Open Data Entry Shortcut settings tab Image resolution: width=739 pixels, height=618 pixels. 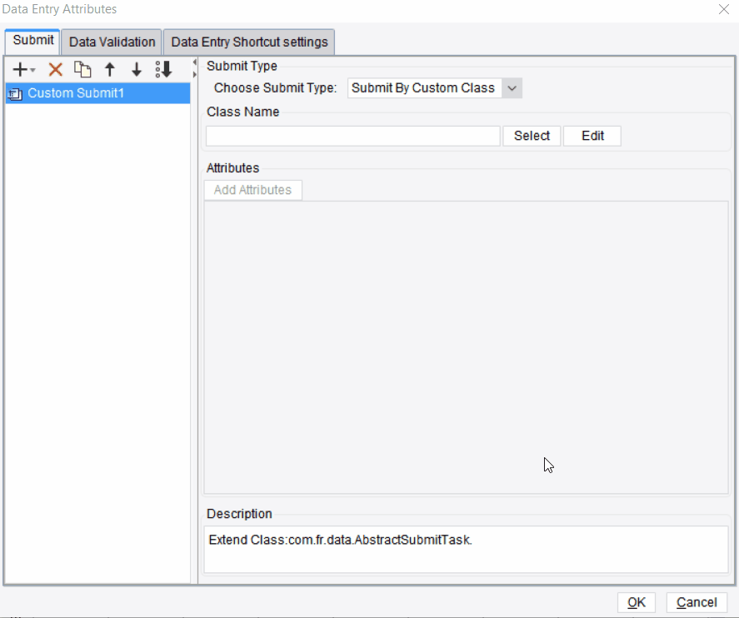[x=249, y=42]
